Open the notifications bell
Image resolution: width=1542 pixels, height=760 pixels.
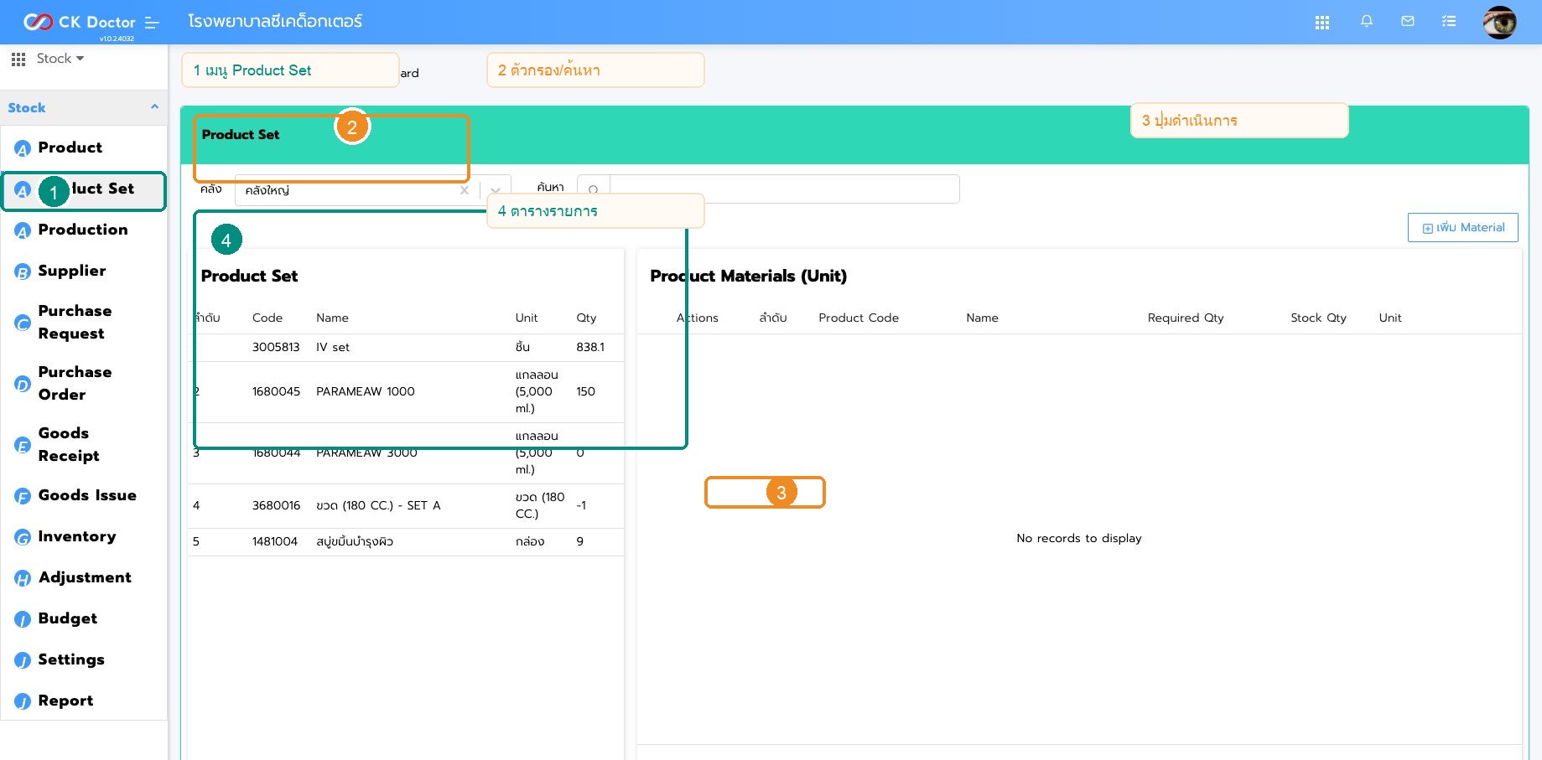[1367, 22]
